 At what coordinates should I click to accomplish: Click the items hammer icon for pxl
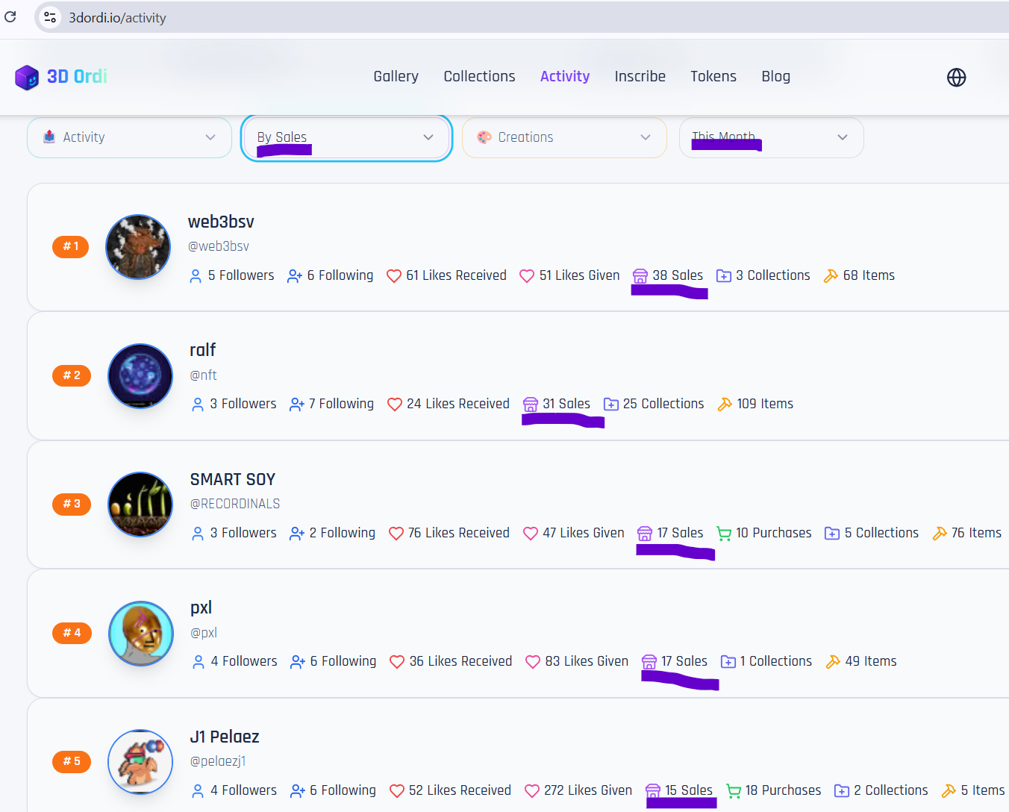click(833, 662)
